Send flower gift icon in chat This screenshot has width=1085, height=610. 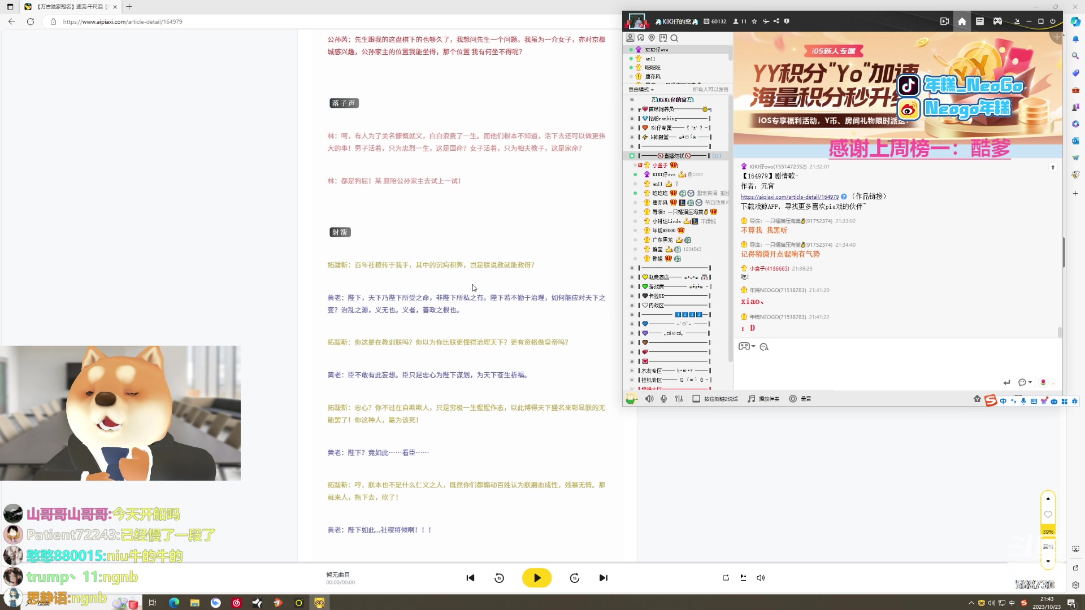point(1043,382)
